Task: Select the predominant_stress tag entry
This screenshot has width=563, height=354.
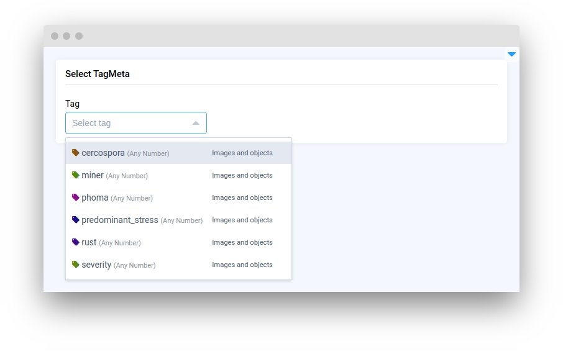Action: coord(120,220)
